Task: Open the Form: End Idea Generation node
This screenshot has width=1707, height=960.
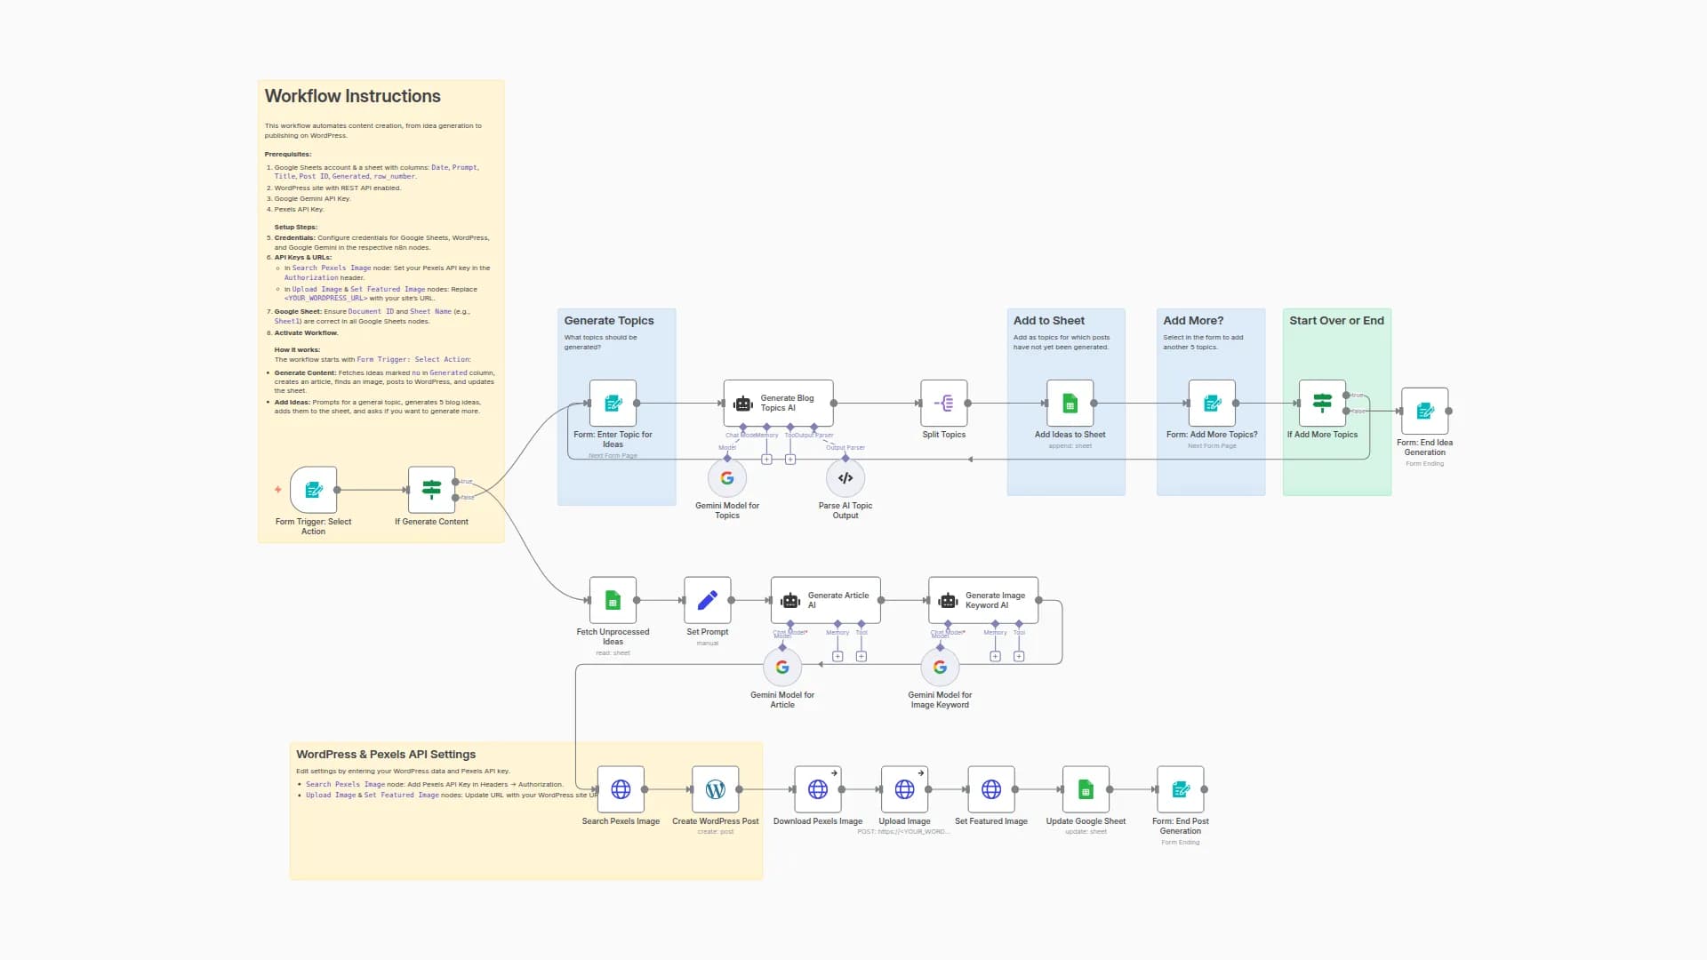Action: [x=1424, y=411]
